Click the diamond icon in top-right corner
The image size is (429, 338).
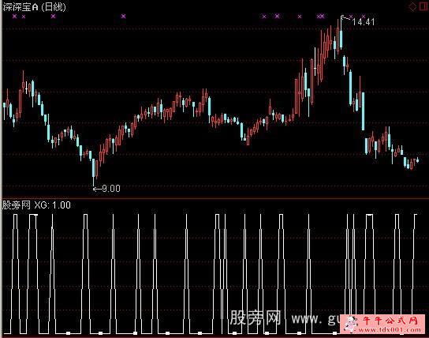click(x=412, y=7)
